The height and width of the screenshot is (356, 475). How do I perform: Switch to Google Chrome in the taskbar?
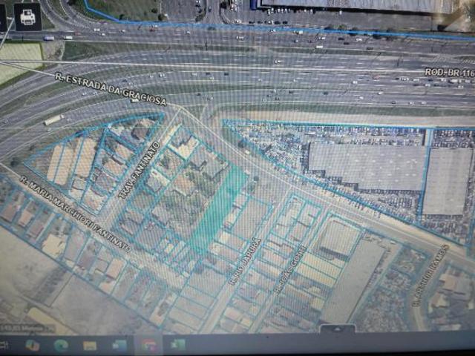[x=148, y=345]
